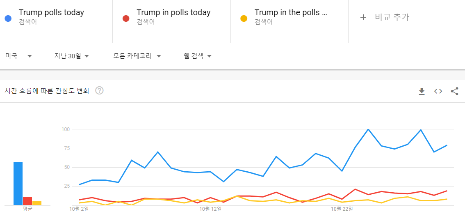465x221 pixels.
Task: Click the red dot for Trump in polls today
Action: pyautogui.click(x=126, y=18)
